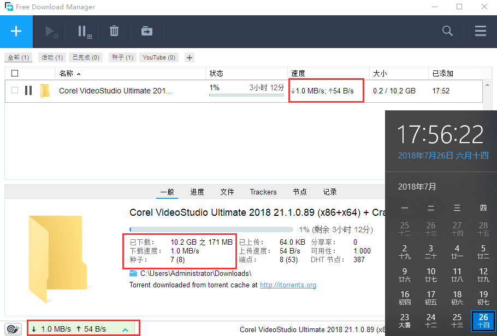497x336 pixels.
Task: Select highlighted date 26 十四 in calendar
Action: tap(483, 321)
